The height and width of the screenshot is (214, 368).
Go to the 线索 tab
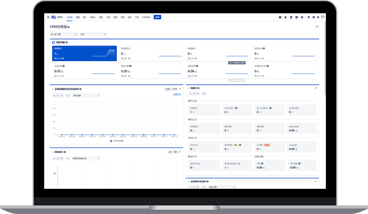78,17
